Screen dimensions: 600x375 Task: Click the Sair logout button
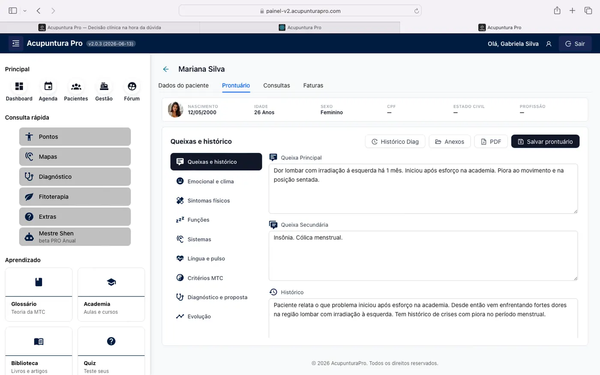click(575, 44)
